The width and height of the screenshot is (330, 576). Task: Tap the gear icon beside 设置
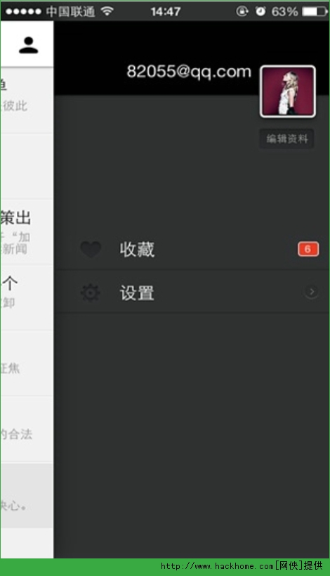90,293
